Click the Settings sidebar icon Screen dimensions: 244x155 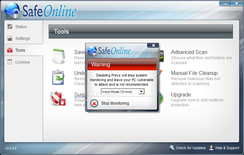point(10,38)
